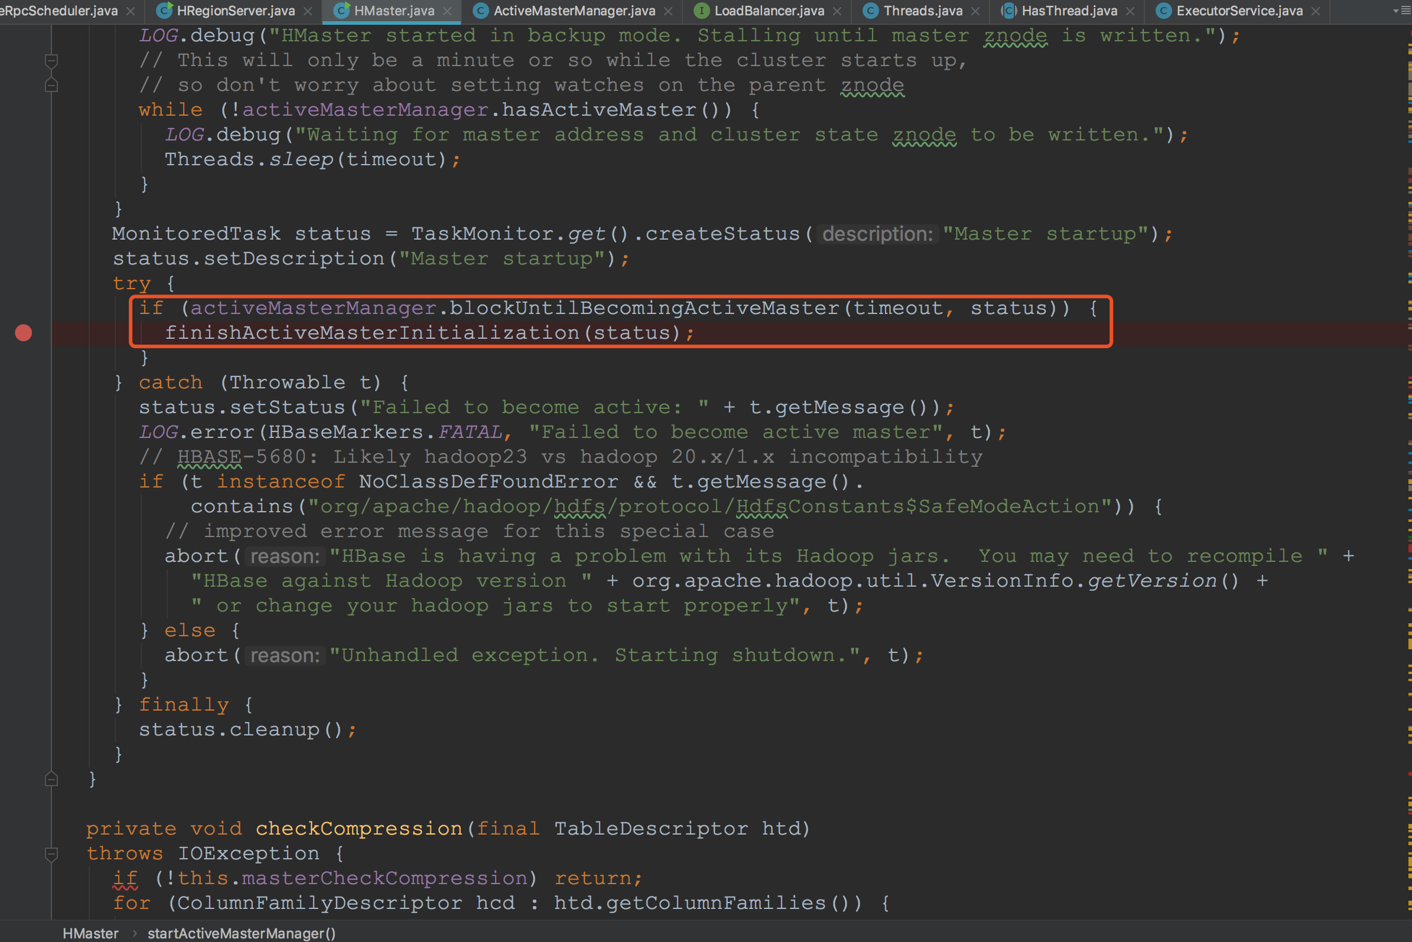The image size is (1412, 942).
Task: Click finishActiveMasterInitialization(status) call
Action: pyautogui.click(x=423, y=333)
